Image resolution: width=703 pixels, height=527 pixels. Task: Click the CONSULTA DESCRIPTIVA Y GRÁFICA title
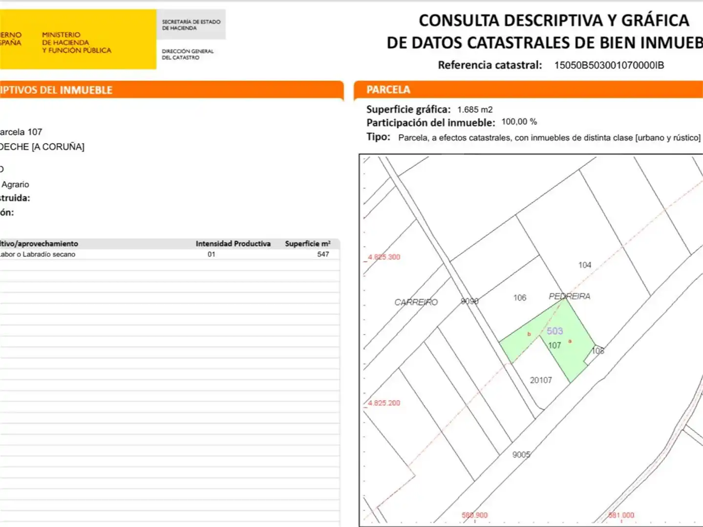[554, 20]
